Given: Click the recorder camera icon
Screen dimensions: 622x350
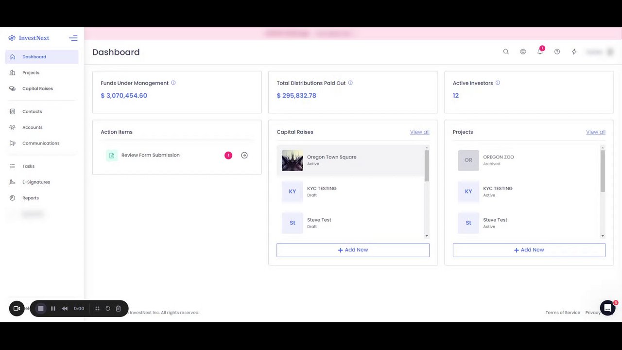Looking at the screenshot, I should pos(17,308).
